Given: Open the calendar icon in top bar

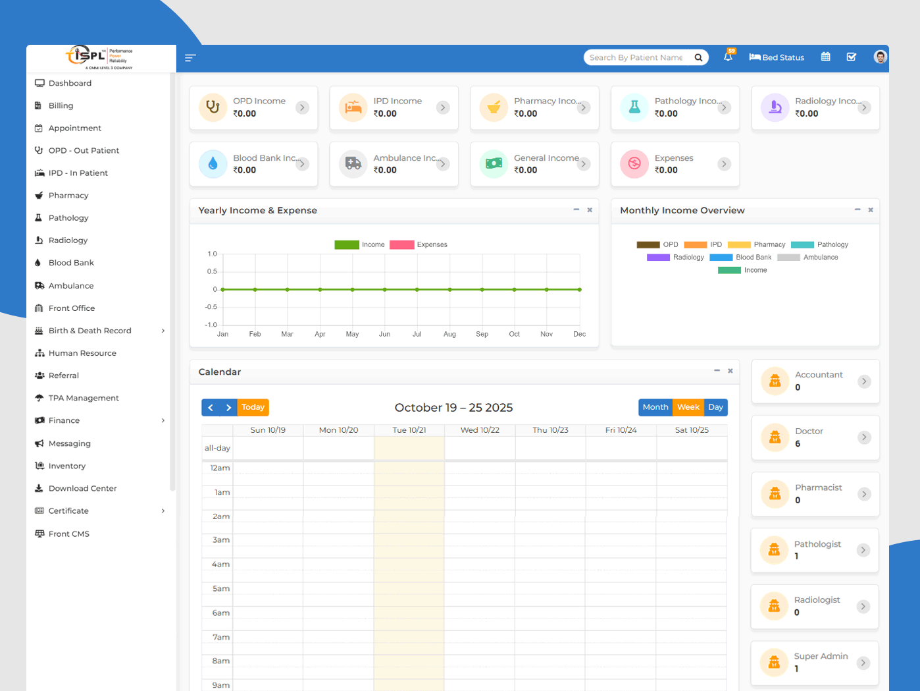Looking at the screenshot, I should coord(825,57).
